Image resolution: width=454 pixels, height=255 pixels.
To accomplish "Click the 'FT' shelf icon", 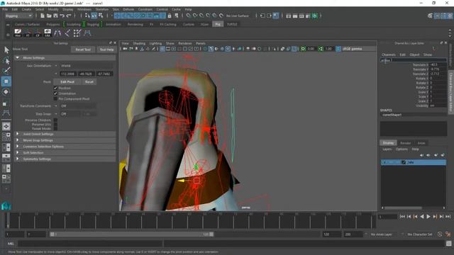I will coord(28,33).
